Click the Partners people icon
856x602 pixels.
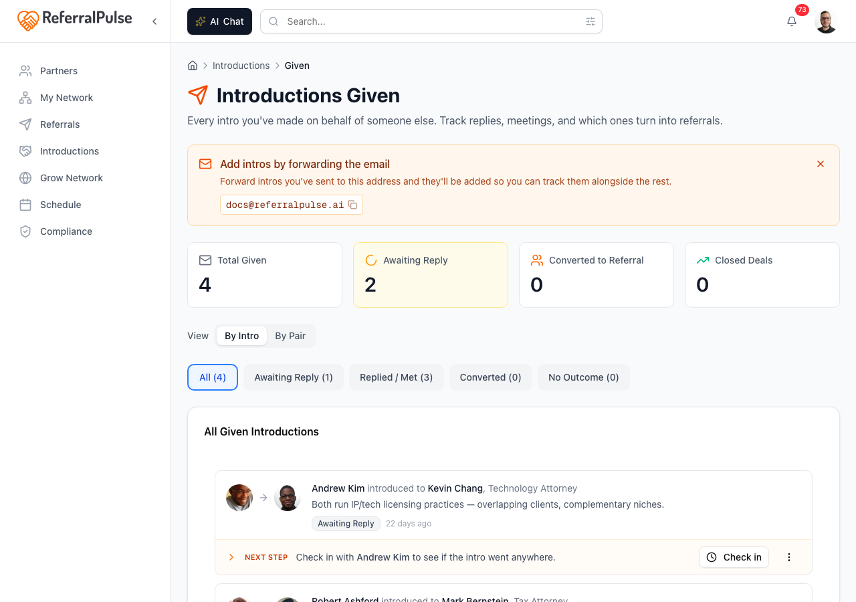[25, 71]
